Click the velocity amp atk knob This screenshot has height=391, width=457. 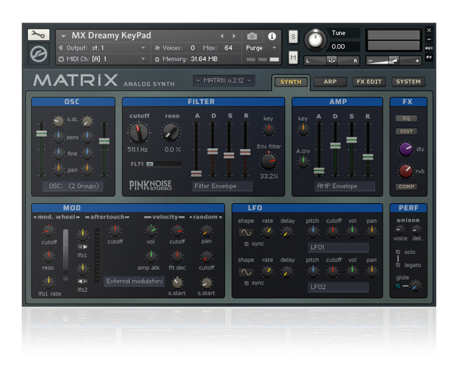point(151,256)
